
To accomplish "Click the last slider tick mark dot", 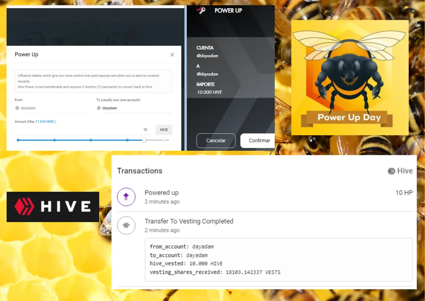I will 164,140.
